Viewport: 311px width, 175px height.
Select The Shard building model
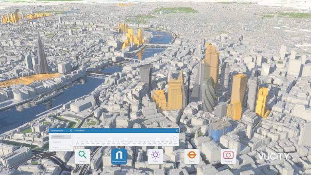point(41,56)
